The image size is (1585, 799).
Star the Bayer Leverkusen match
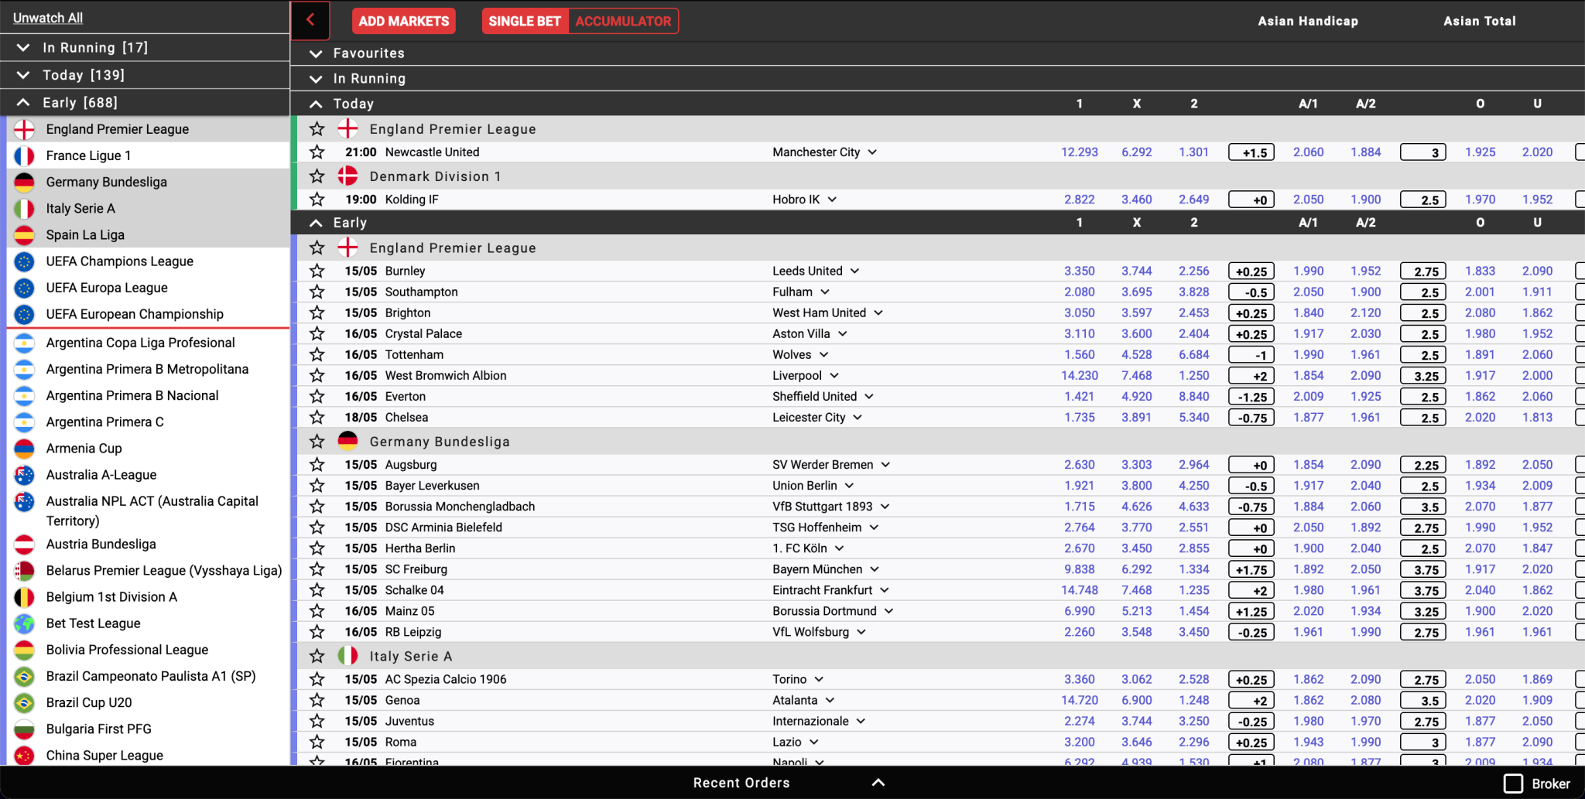[317, 486]
